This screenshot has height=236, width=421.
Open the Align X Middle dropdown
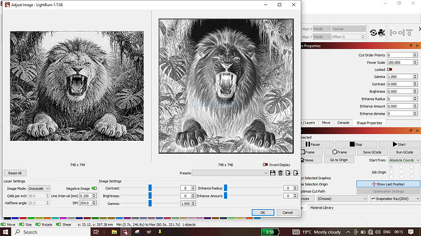coord(322,29)
